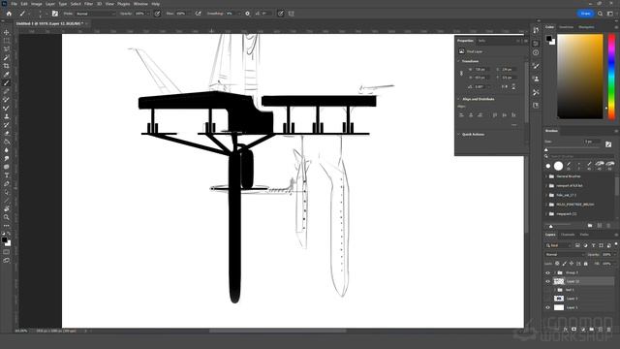Click the blue Share button
The image size is (620, 349).
tap(585, 14)
